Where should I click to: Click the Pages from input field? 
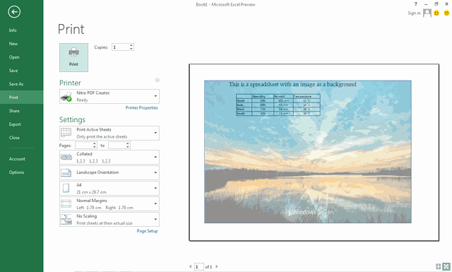pos(83,146)
